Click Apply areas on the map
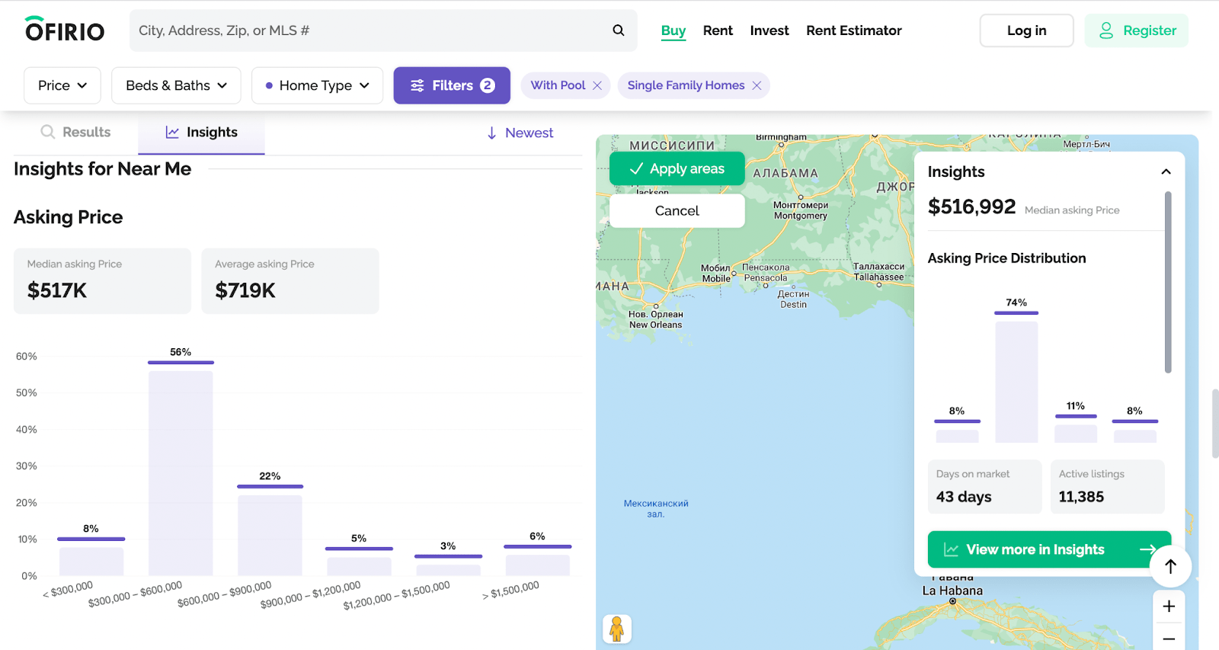 pos(677,168)
